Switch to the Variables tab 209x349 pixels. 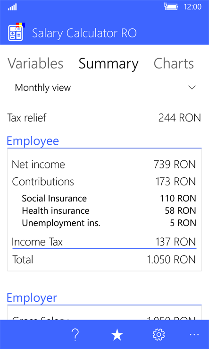tap(35, 63)
